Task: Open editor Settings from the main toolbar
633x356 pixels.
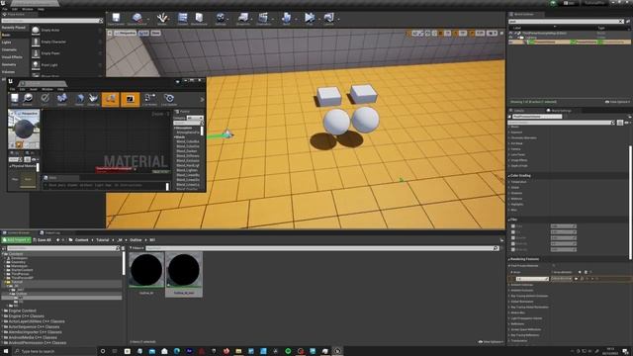Action: [x=221, y=19]
